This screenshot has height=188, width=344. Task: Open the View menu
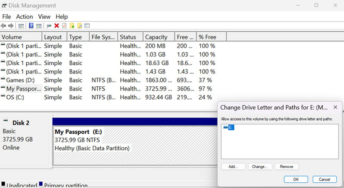point(44,17)
